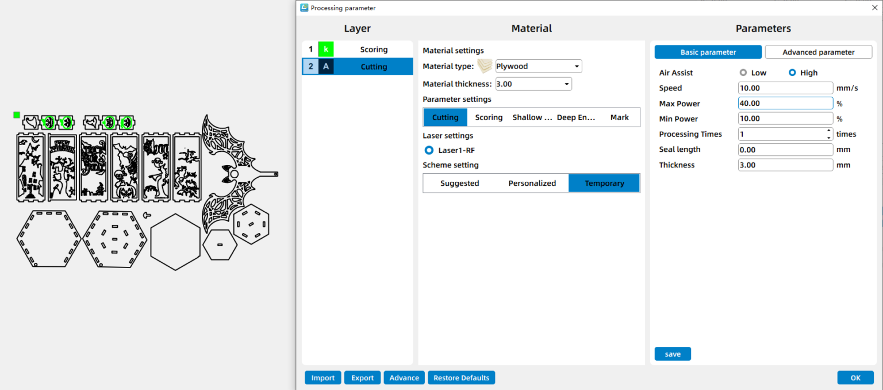Set Air Assist to Low
Image resolution: width=883 pixels, height=390 pixels.
pyautogui.click(x=743, y=73)
